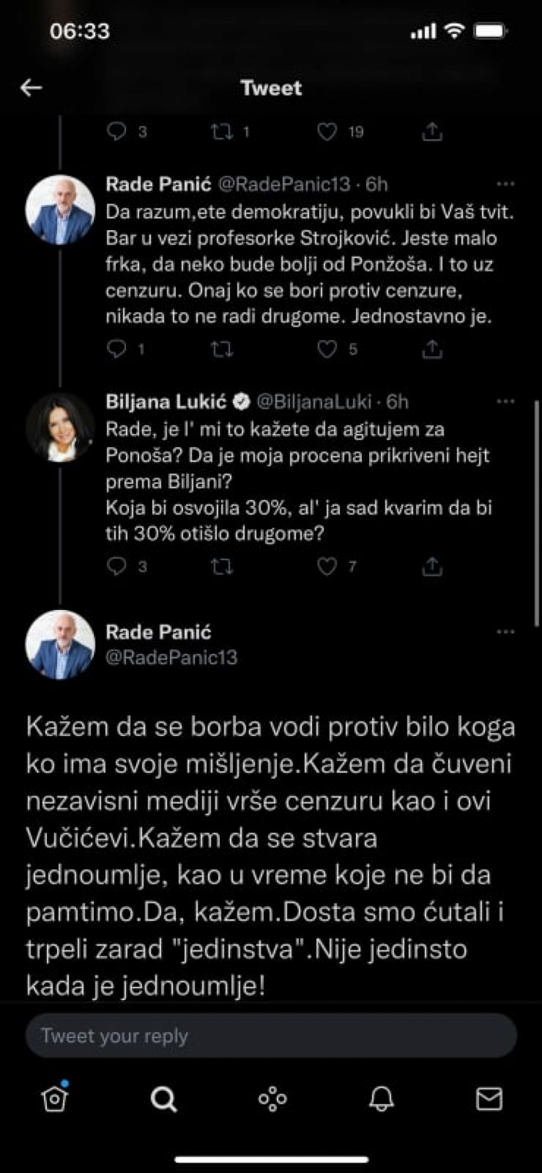The height and width of the screenshot is (1173, 542).
Task: Open more options on Rade Panić's reply
Action: coord(506,184)
